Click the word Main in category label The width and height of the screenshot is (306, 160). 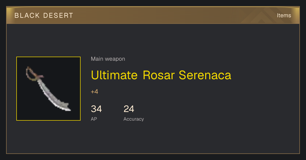click(97, 59)
